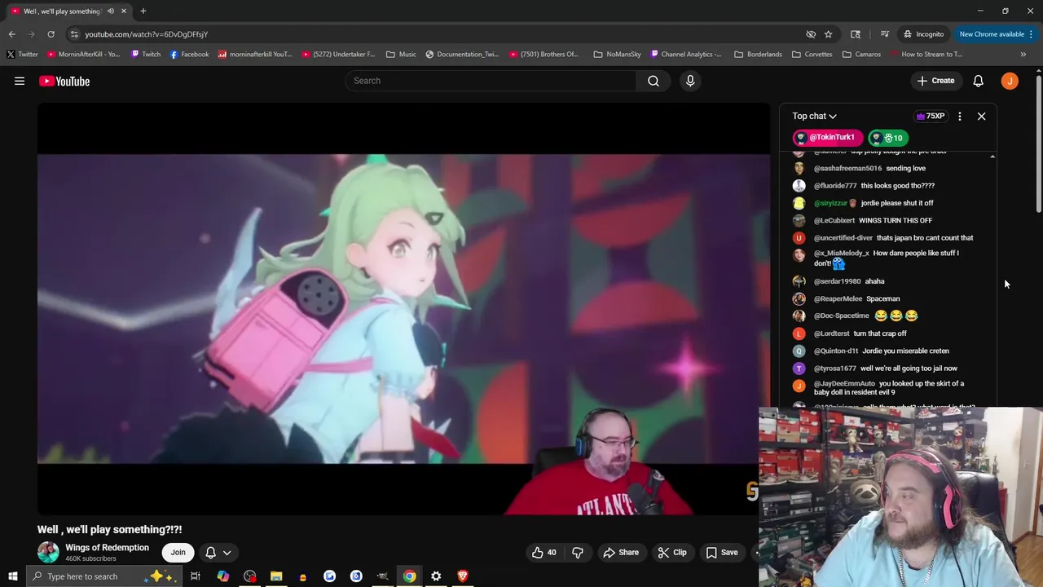The image size is (1043, 587).
Task: Open YouTube notifications bell
Action: [978, 81]
